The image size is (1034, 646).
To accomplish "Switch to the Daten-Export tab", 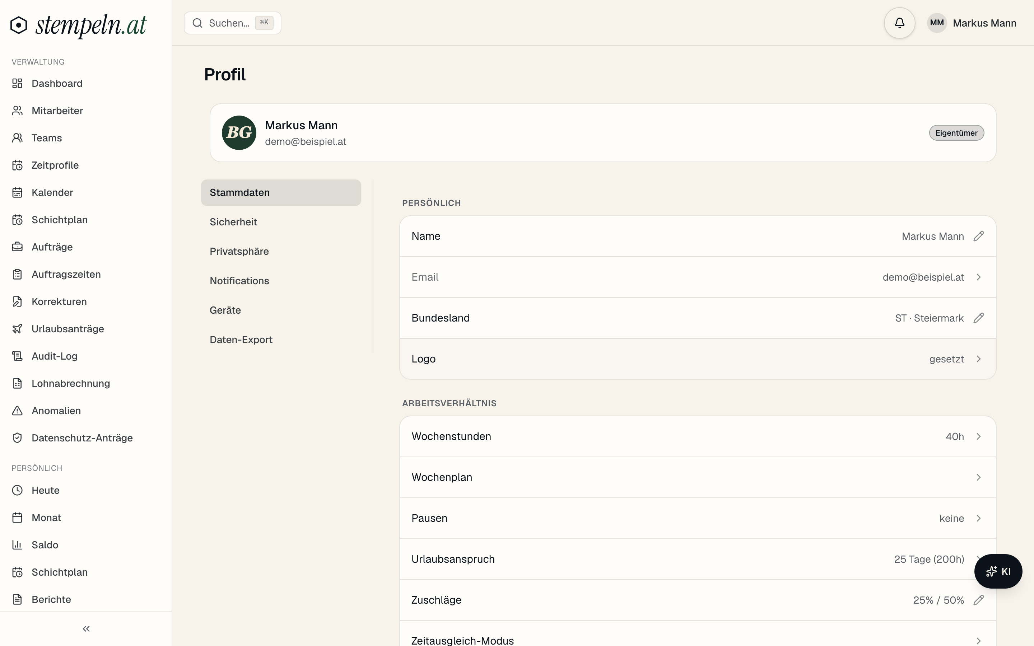I will (x=281, y=340).
